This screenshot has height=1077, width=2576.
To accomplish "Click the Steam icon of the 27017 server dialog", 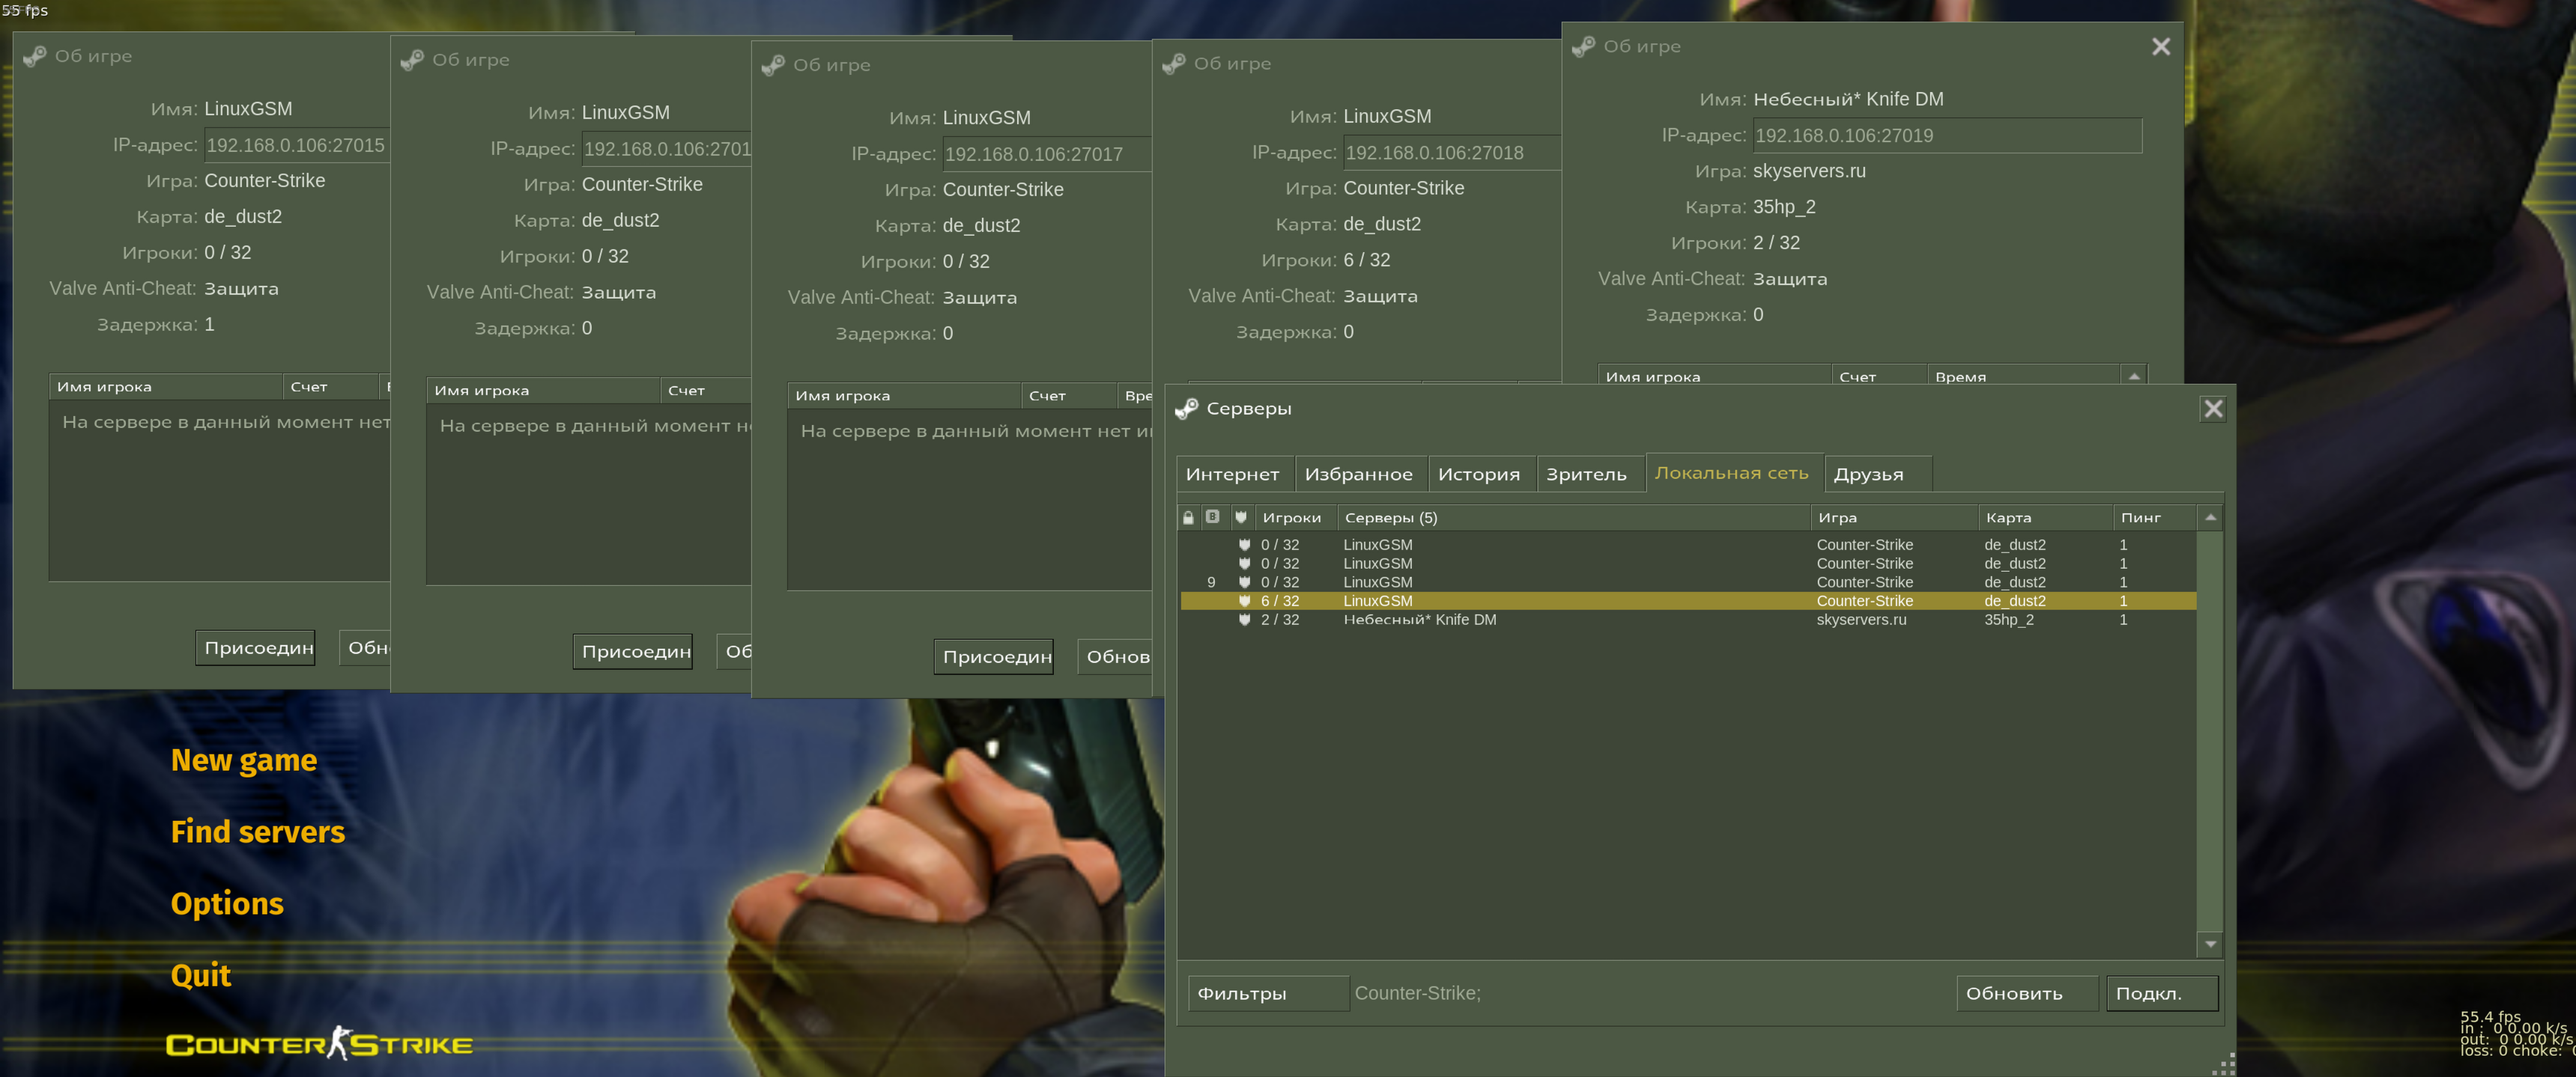I will coord(773,66).
